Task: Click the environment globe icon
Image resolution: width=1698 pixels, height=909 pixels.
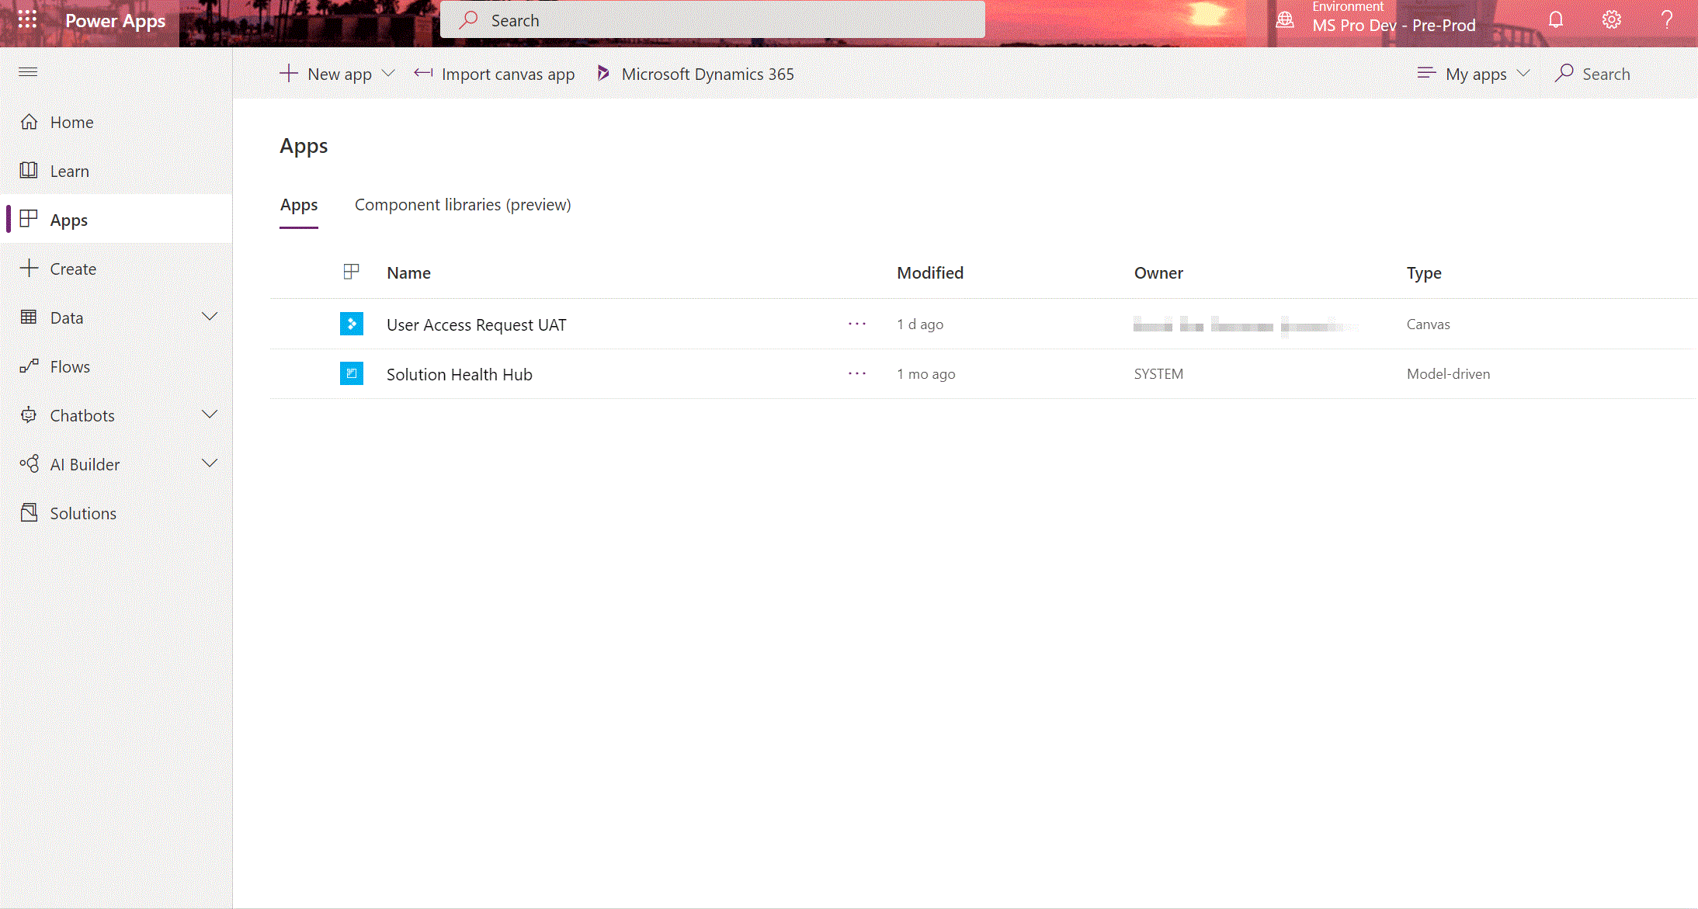Action: [1285, 20]
